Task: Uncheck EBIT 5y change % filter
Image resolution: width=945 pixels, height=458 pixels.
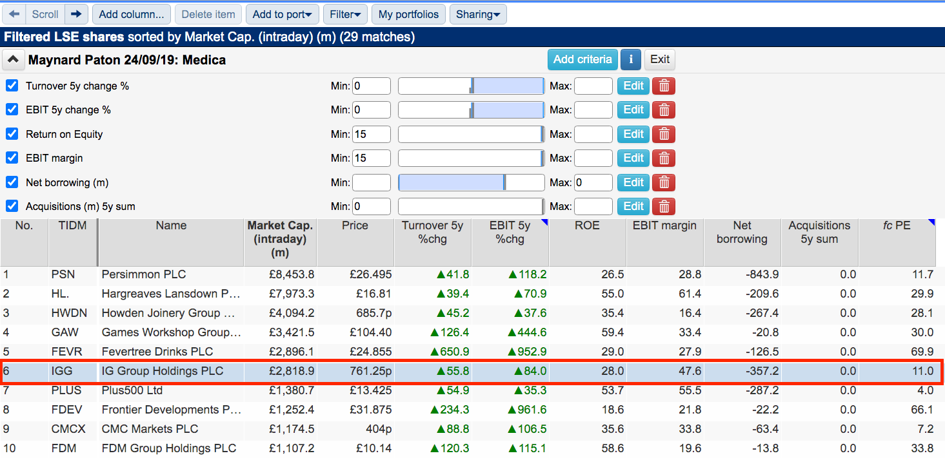Action: click(x=12, y=110)
